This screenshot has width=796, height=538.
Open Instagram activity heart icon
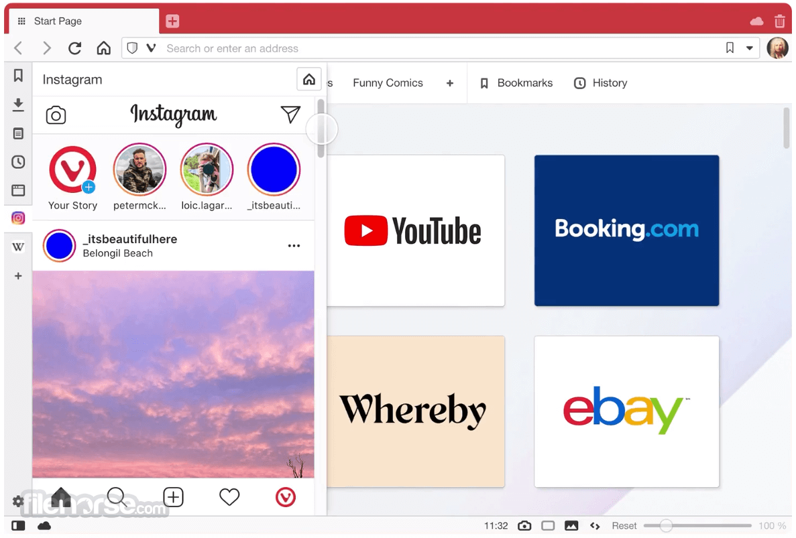pos(229,497)
